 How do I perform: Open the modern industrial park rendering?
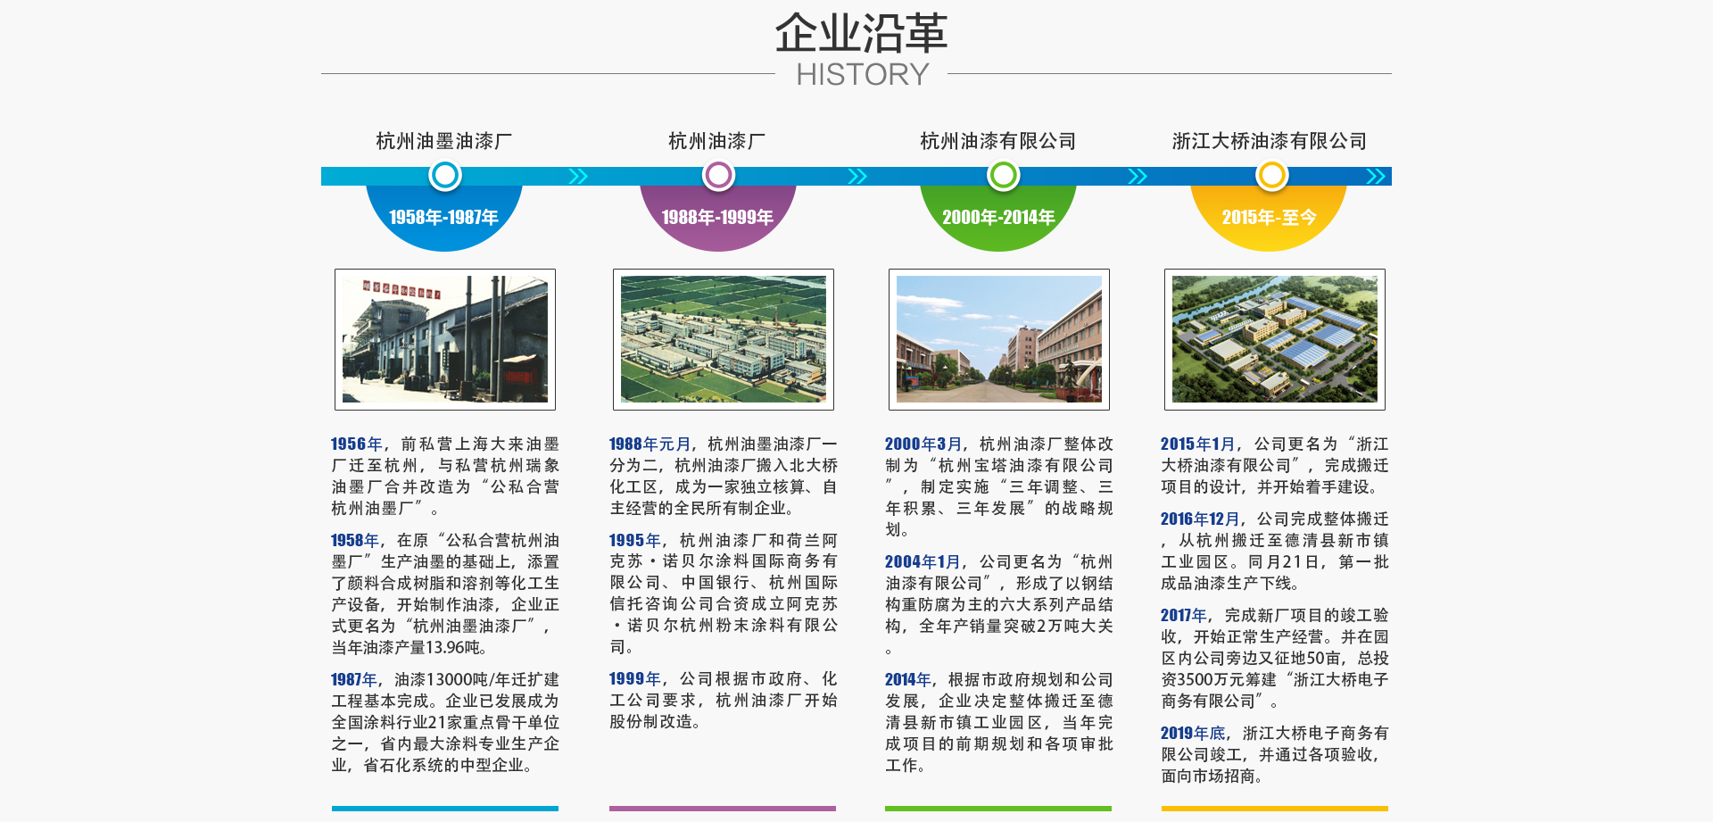[1275, 339]
